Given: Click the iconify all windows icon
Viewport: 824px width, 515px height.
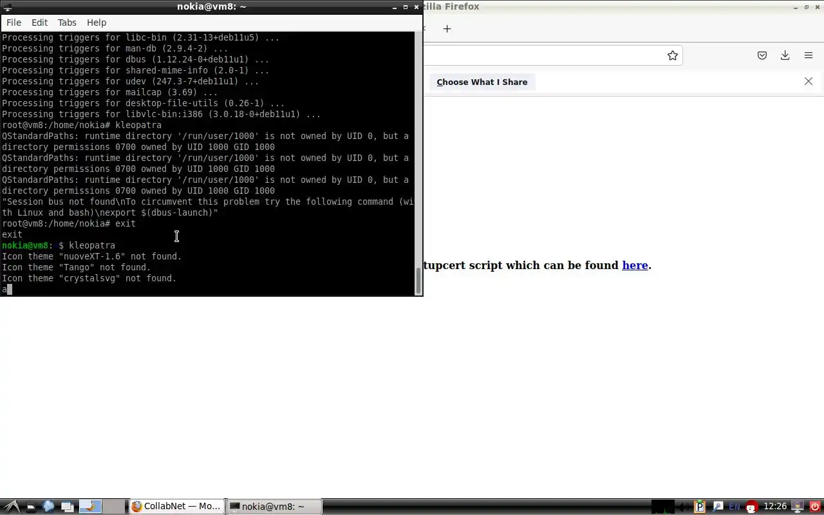Looking at the screenshot, I should 67,507.
